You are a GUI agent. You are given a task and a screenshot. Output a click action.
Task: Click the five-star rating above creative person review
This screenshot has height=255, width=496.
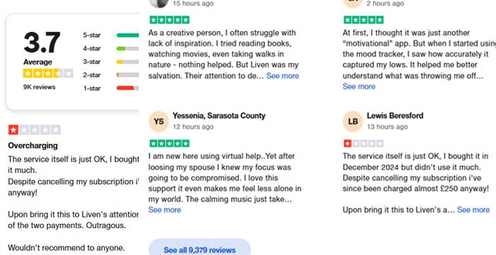click(169, 20)
